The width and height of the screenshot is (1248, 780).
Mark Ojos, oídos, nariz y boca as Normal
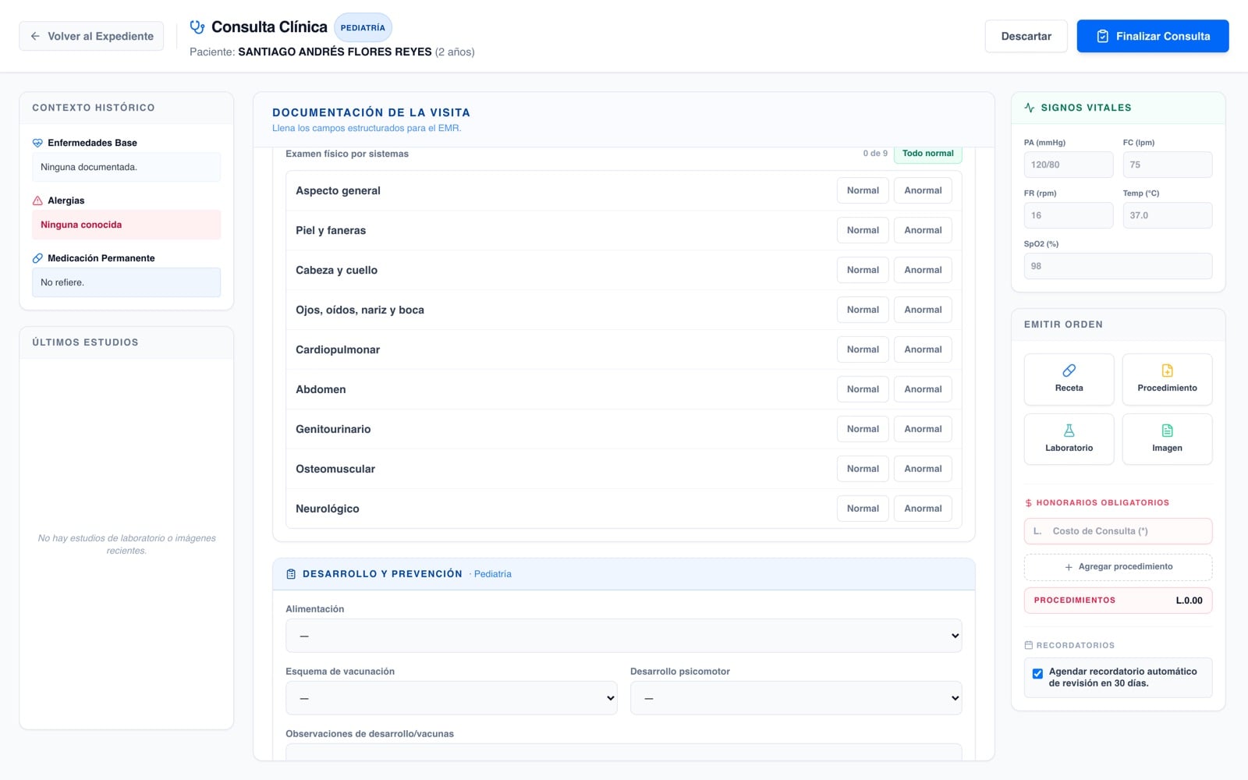click(863, 310)
